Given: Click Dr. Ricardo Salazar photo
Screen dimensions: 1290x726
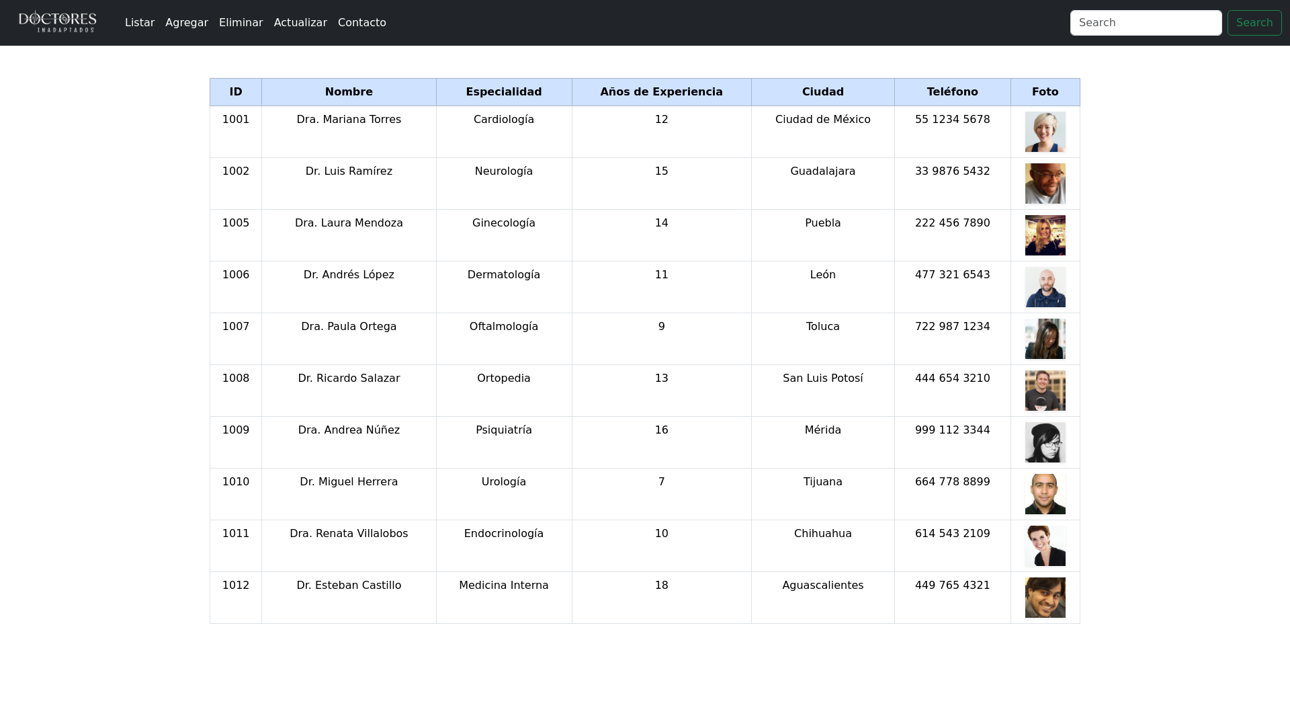Looking at the screenshot, I should pyautogui.click(x=1045, y=391).
